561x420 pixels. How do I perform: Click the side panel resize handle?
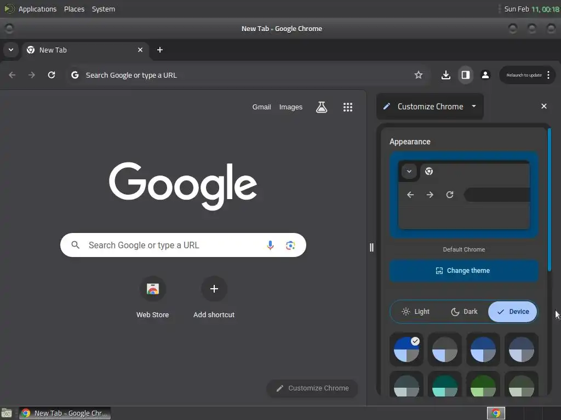[371, 247]
